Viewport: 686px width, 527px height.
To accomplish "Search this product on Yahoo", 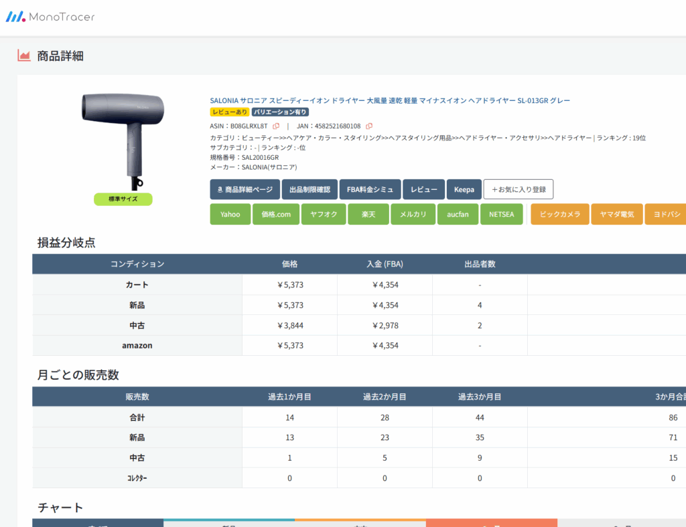I will click(230, 215).
